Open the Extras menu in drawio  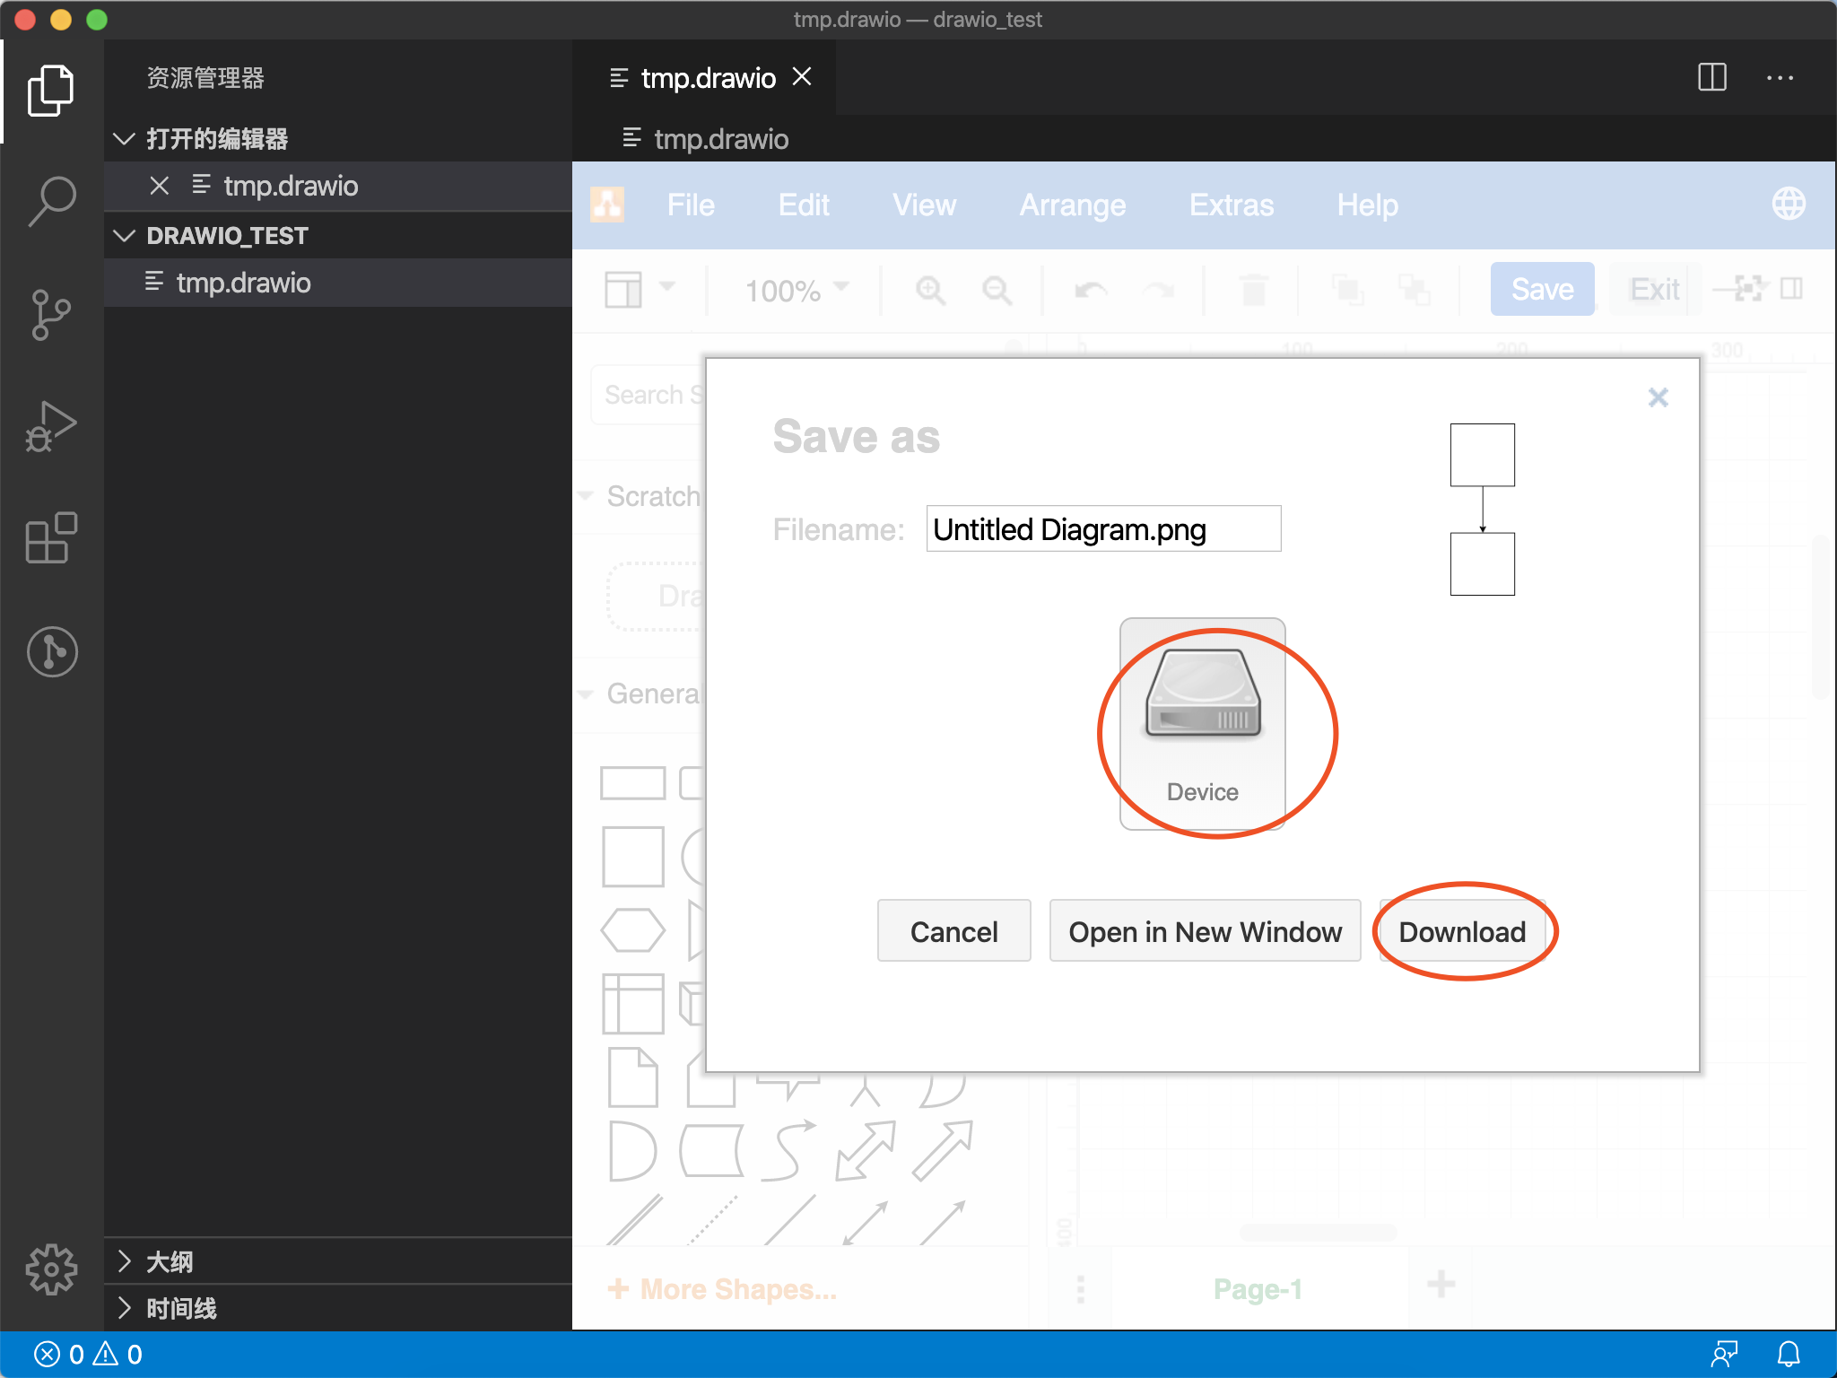(1232, 205)
